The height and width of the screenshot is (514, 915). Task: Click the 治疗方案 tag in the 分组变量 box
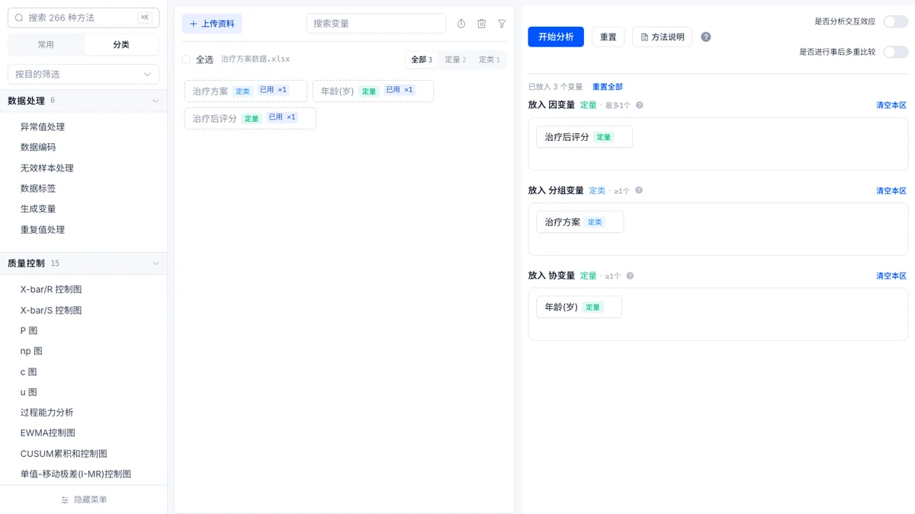point(579,222)
